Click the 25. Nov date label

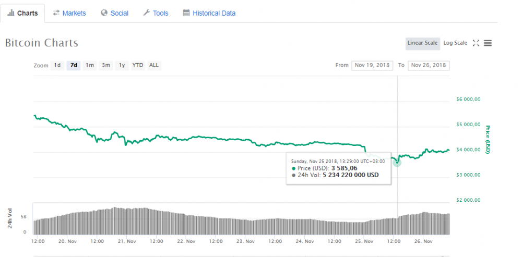364,241
